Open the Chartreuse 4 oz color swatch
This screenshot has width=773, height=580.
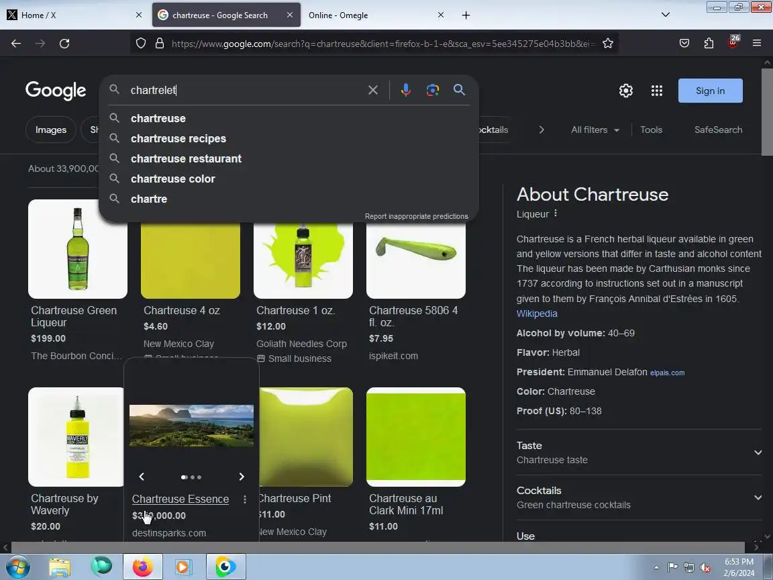[x=191, y=260]
